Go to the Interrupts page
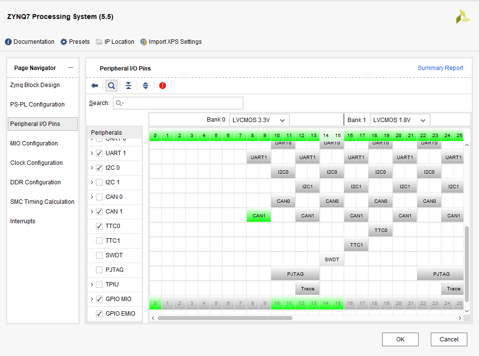479x356 pixels. (22, 221)
